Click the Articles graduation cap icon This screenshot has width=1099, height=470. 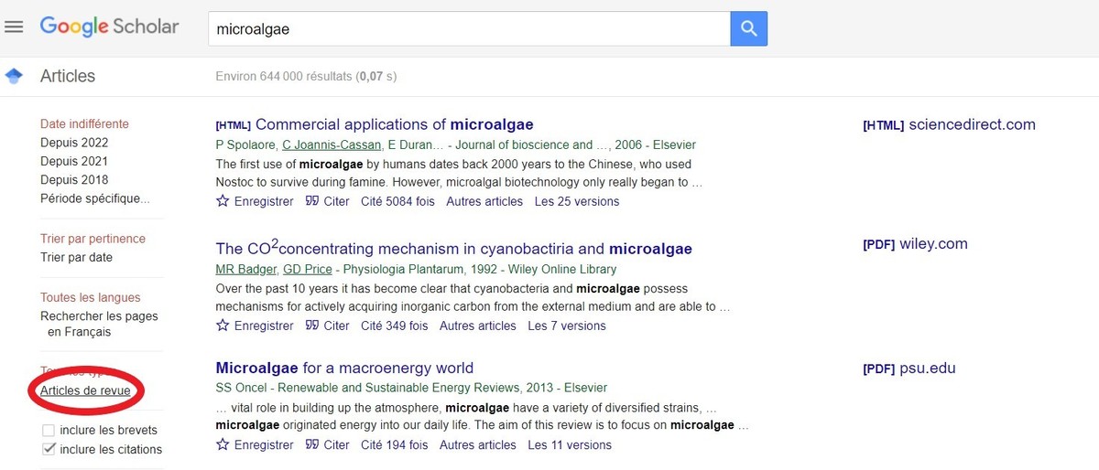14,76
